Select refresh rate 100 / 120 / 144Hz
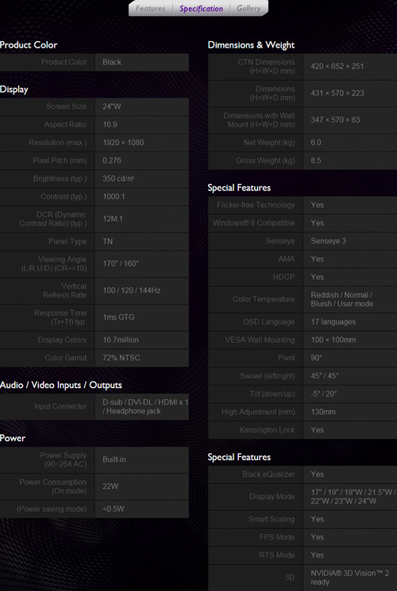 [x=131, y=290]
